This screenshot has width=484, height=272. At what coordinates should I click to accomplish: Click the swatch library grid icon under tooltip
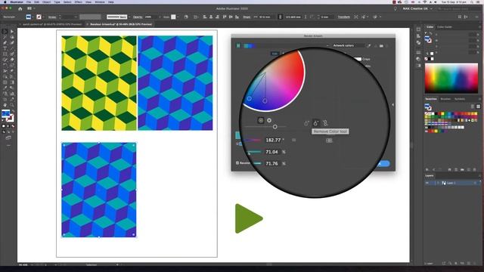point(329,141)
